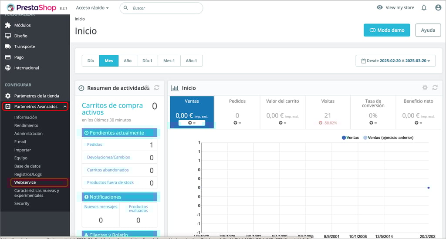This screenshot has height=239, width=446.
Task: Go to Transporte in the sidebar
Action: click(24, 47)
